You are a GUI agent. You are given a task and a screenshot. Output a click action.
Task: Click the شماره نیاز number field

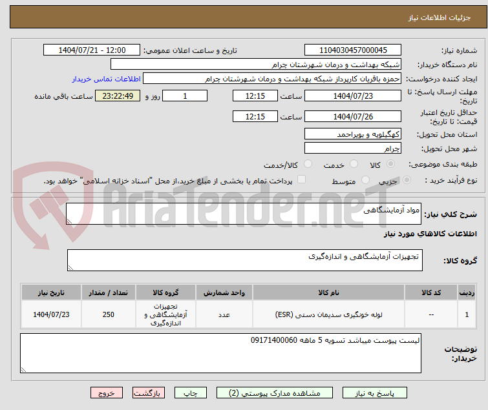coord(353,50)
